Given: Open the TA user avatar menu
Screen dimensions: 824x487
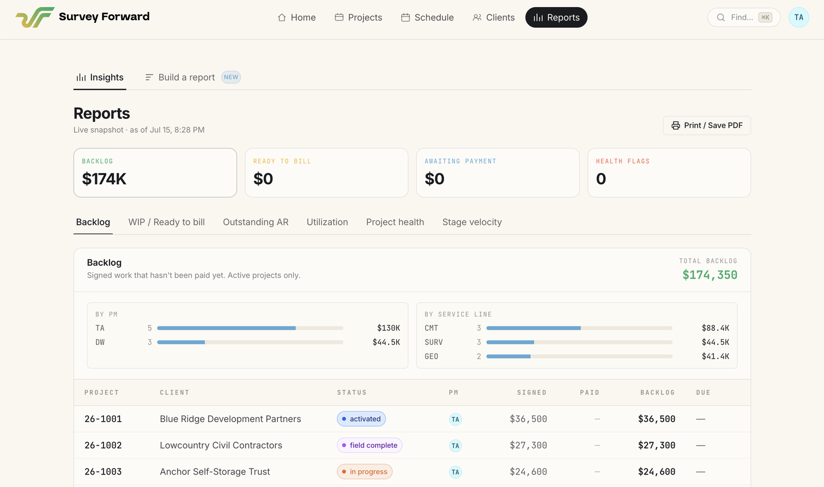Looking at the screenshot, I should tap(798, 17).
